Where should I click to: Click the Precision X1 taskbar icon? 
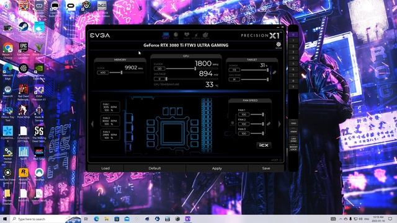(187, 219)
